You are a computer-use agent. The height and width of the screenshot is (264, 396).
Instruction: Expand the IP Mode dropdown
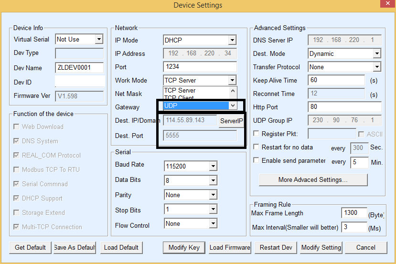coord(232,41)
